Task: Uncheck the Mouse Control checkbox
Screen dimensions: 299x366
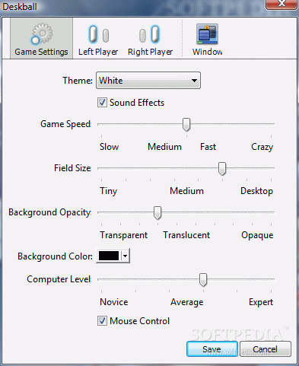Action: coord(102,321)
